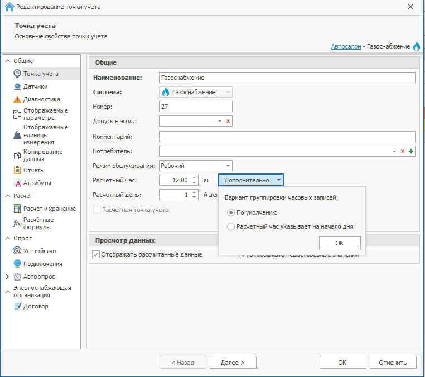
Task: Open Атрибуты section icon
Action: [x=17, y=183]
